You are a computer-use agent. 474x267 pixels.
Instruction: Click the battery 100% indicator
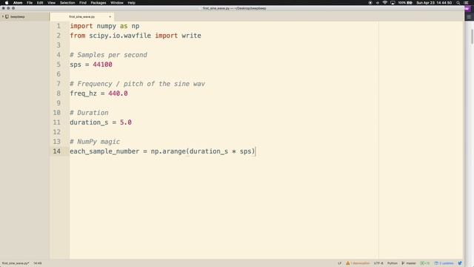(405, 3)
